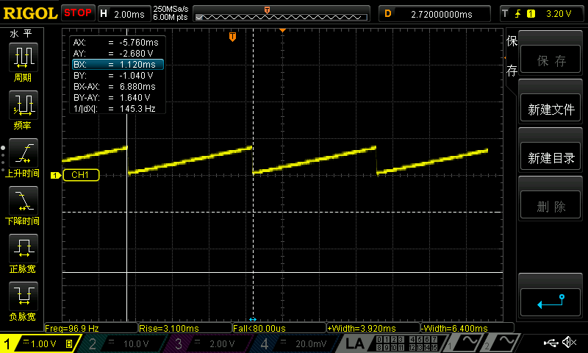Click the 250MSa/s sample rate readout

tap(171, 9)
